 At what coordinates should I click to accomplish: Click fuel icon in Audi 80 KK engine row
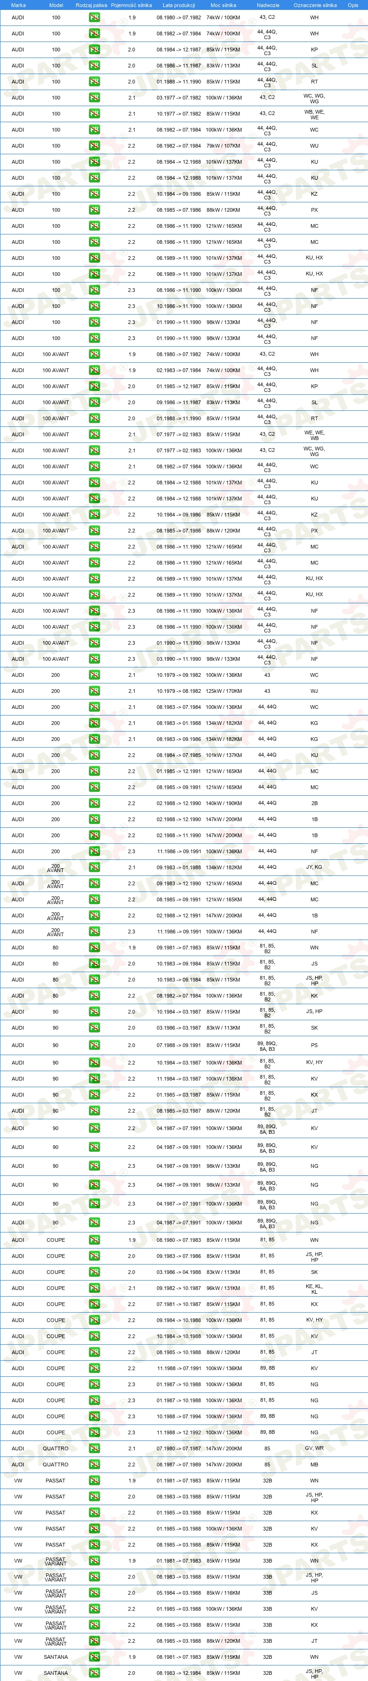tap(95, 996)
